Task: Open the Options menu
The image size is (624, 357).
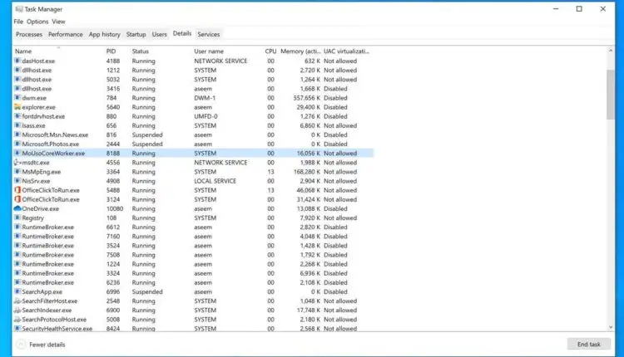Action: click(37, 22)
